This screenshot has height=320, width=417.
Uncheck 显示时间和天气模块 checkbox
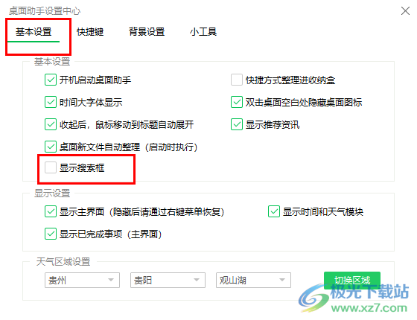click(274, 211)
